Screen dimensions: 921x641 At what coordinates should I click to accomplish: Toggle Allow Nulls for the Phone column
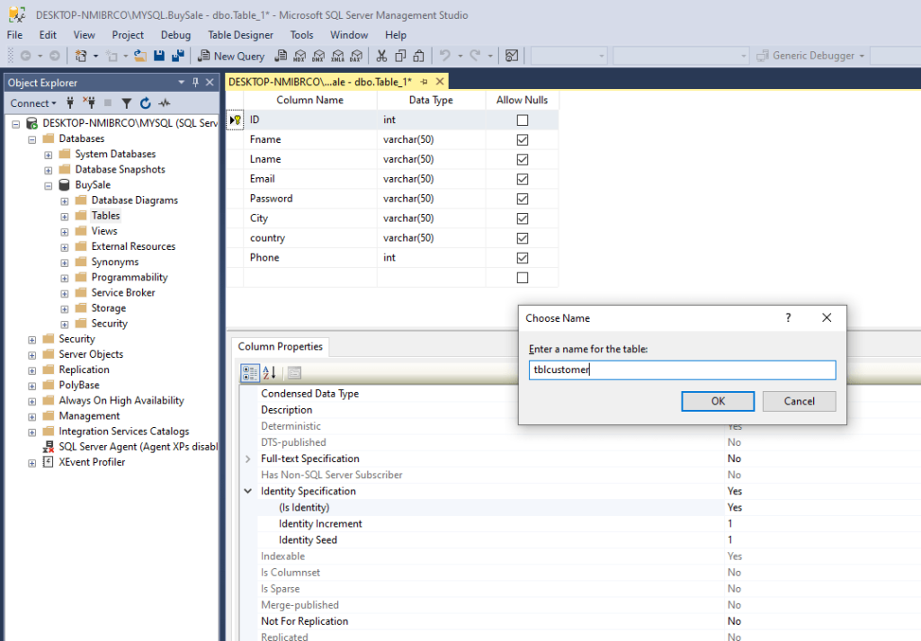pyautogui.click(x=523, y=258)
